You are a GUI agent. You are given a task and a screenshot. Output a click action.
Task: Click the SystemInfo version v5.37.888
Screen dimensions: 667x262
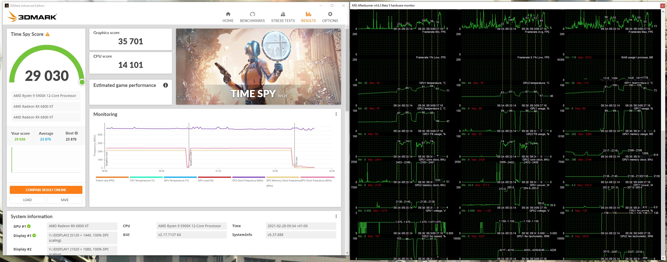(x=301, y=235)
